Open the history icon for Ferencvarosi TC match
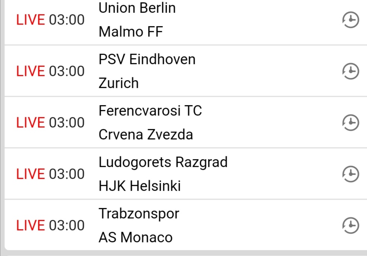The width and height of the screenshot is (367, 256). (350, 123)
